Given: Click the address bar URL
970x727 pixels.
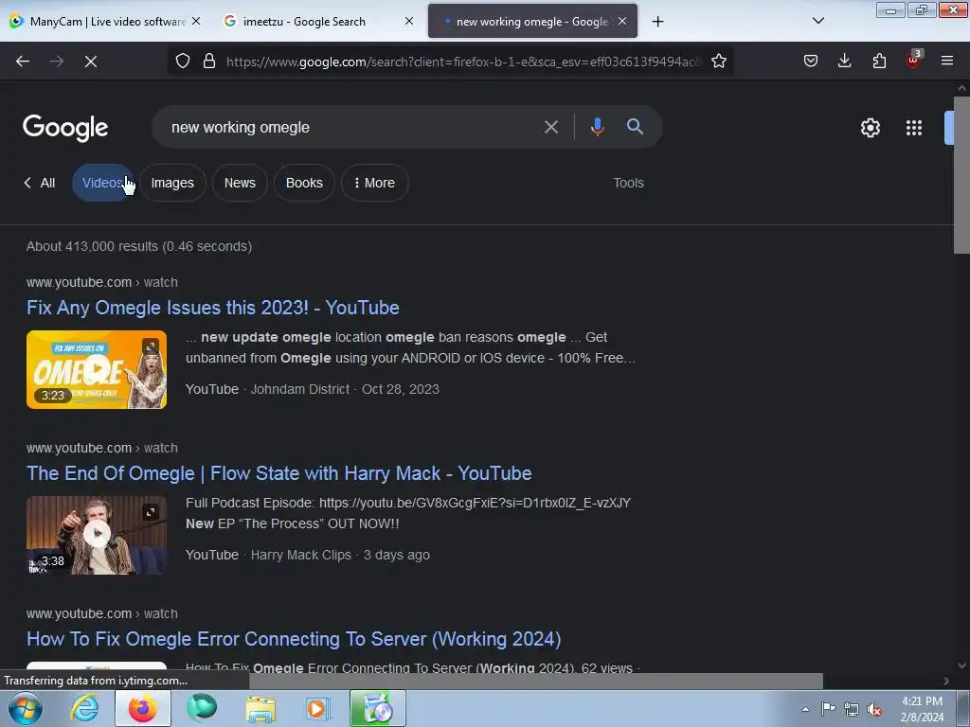Looking at the screenshot, I should (x=464, y=62).
